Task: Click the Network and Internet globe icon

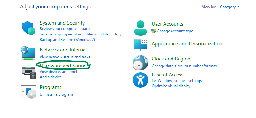Action: click(28, 53)
